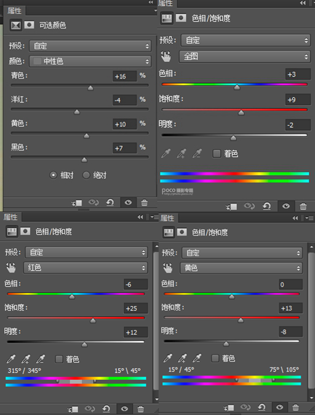The image size is (315, 415).
Task: Open the 黄色 channel dropdown
Action: click(x=241, y=268)
